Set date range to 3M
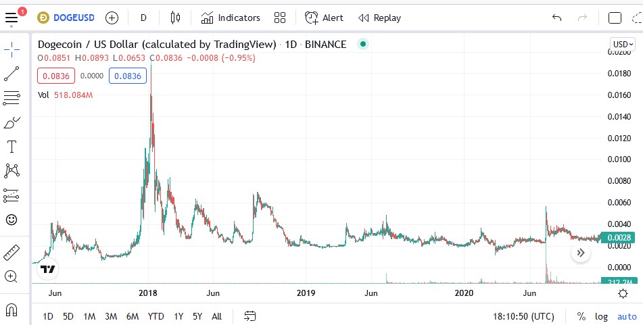The height and width of the screenshot is (325, 643). (111, 316)
